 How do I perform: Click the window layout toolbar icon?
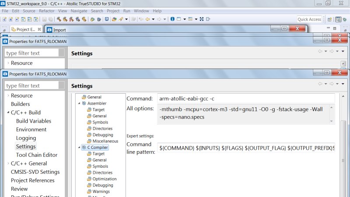179,19
